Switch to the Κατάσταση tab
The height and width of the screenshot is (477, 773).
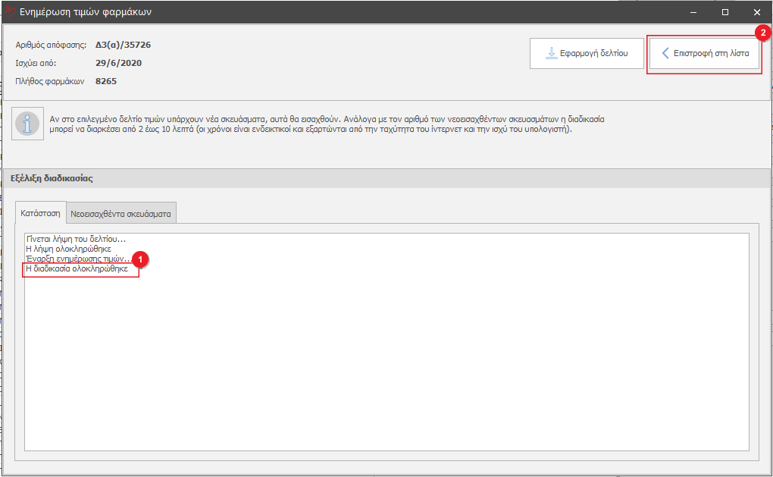pos(40,213)
